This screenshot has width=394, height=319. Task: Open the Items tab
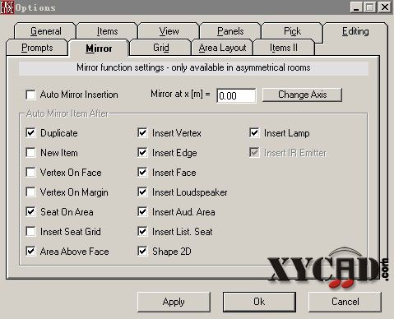pyautogui.click(x=107, y=31)
